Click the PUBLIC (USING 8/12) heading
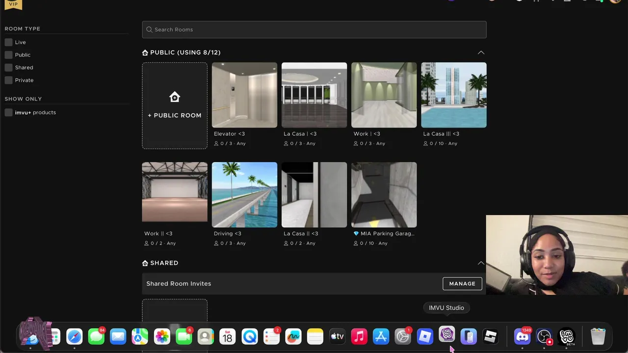The height and width of the screenshot is (353, 628). point(185,52)
